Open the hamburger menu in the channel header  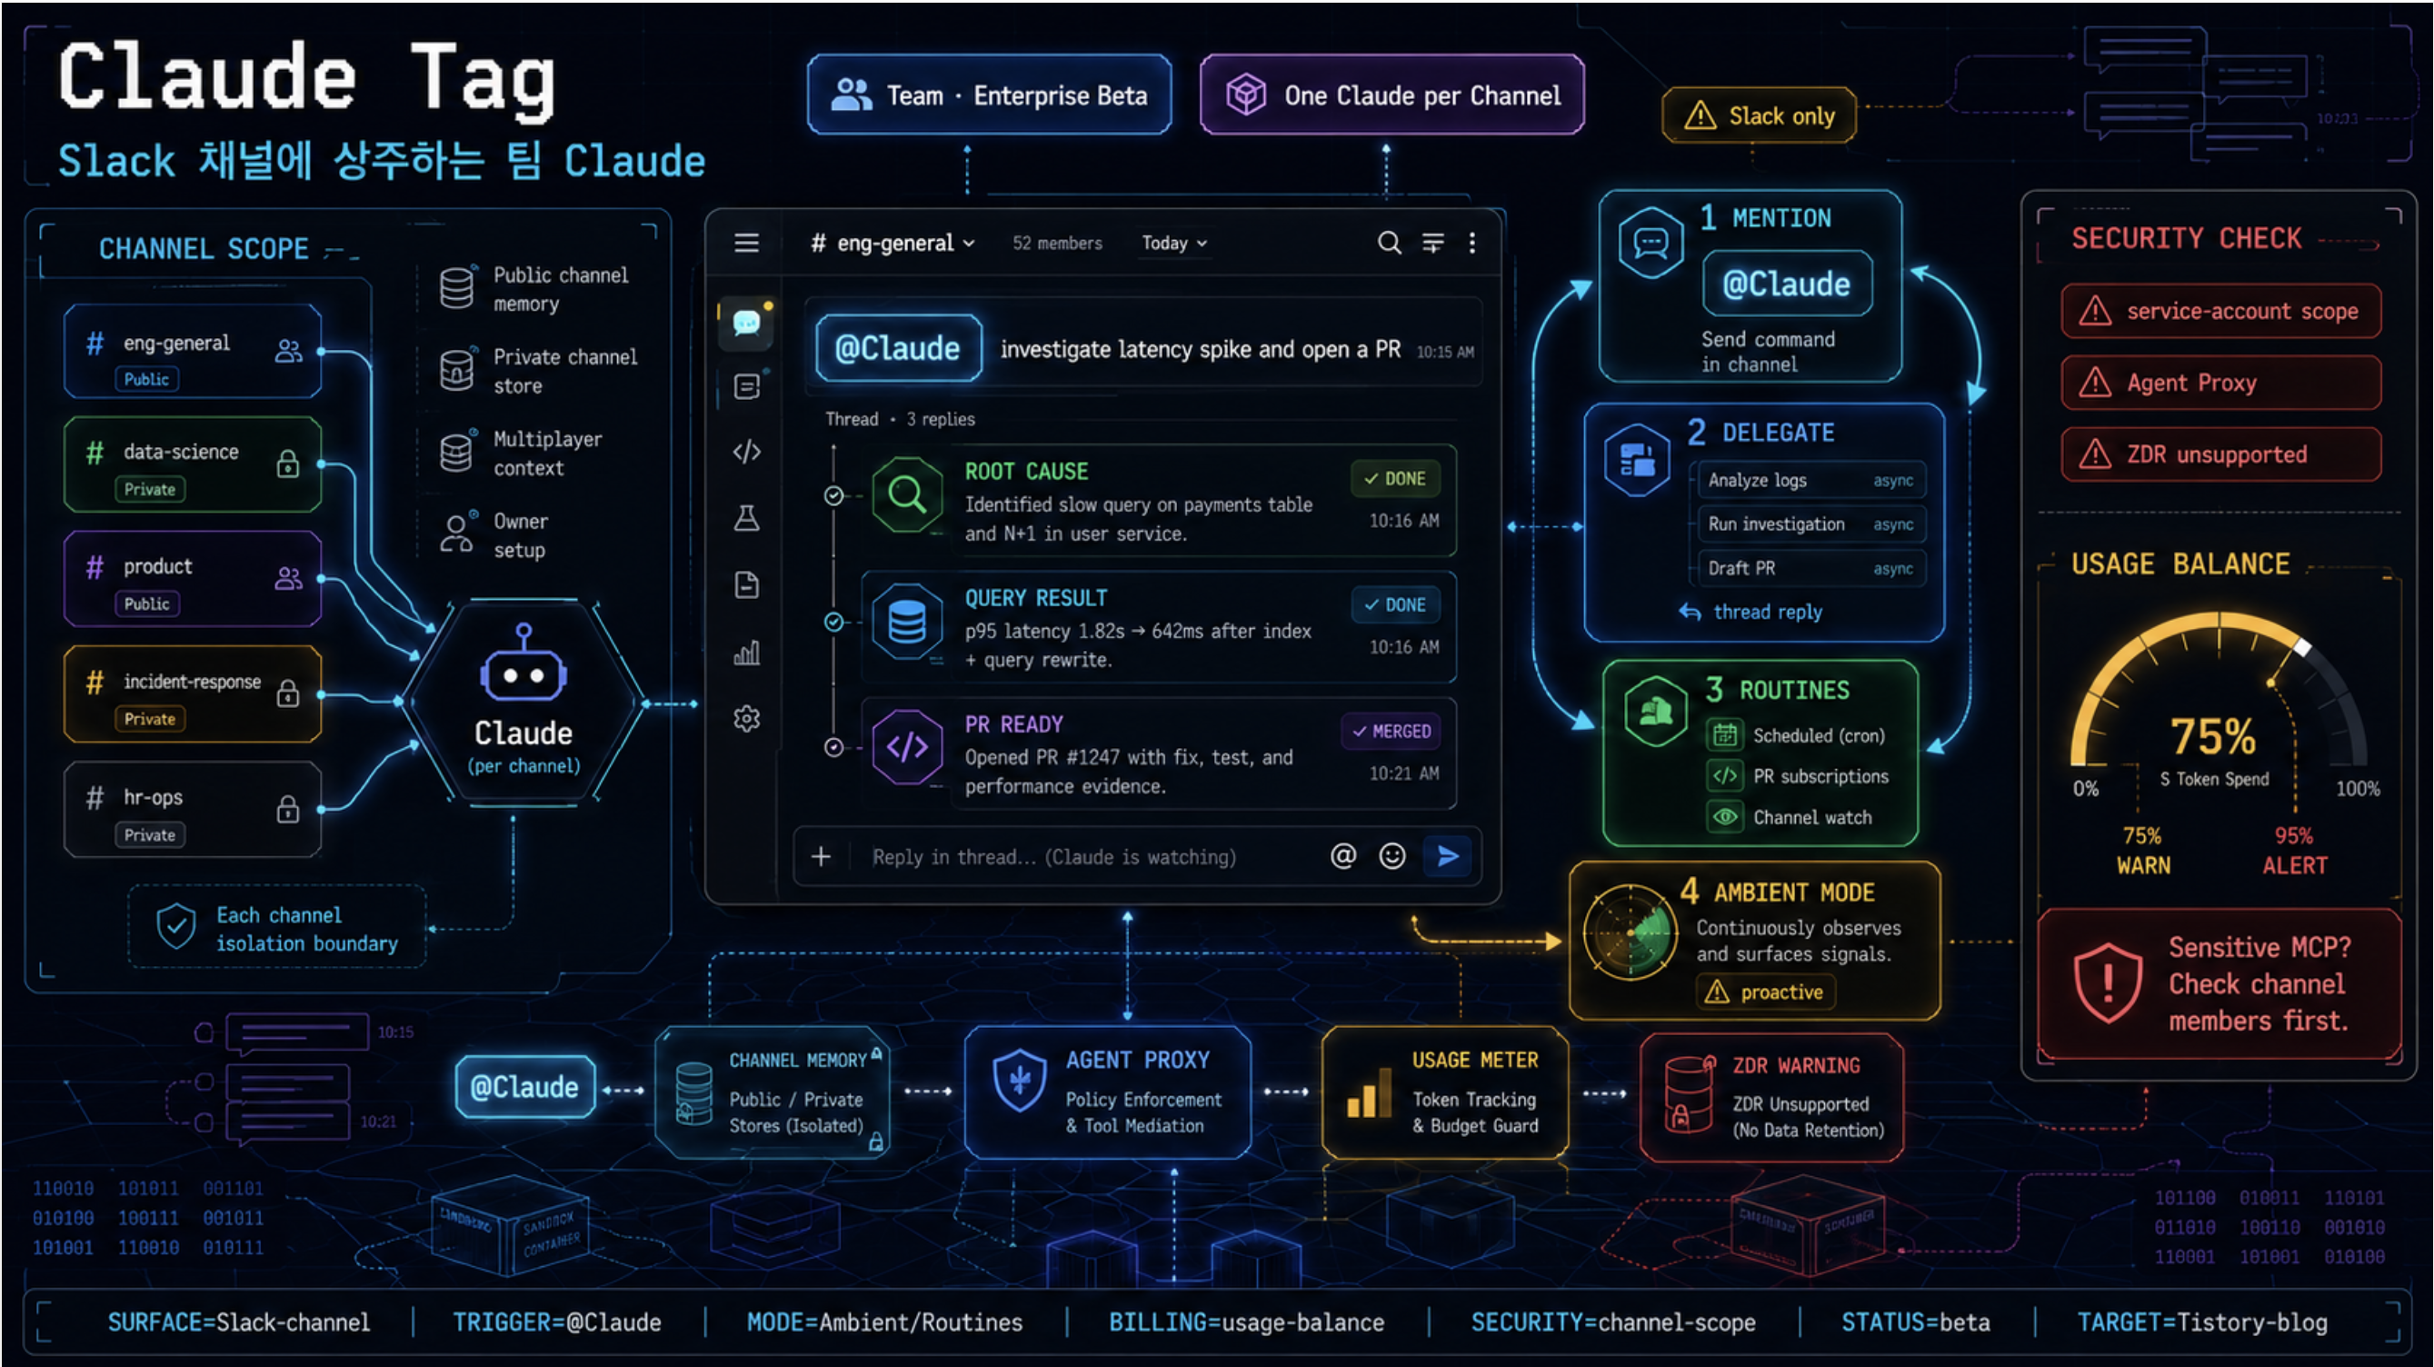[x=746, y=243]
